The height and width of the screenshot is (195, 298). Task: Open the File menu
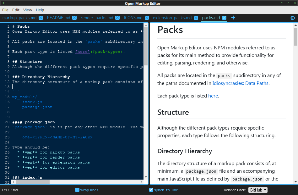(5, 10)
